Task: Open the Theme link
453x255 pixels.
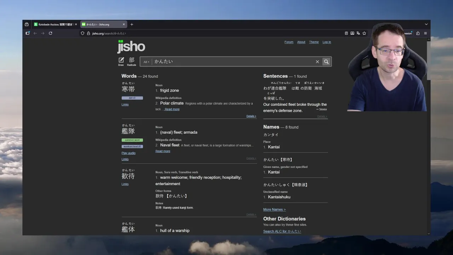Action: tap(314, 42)
